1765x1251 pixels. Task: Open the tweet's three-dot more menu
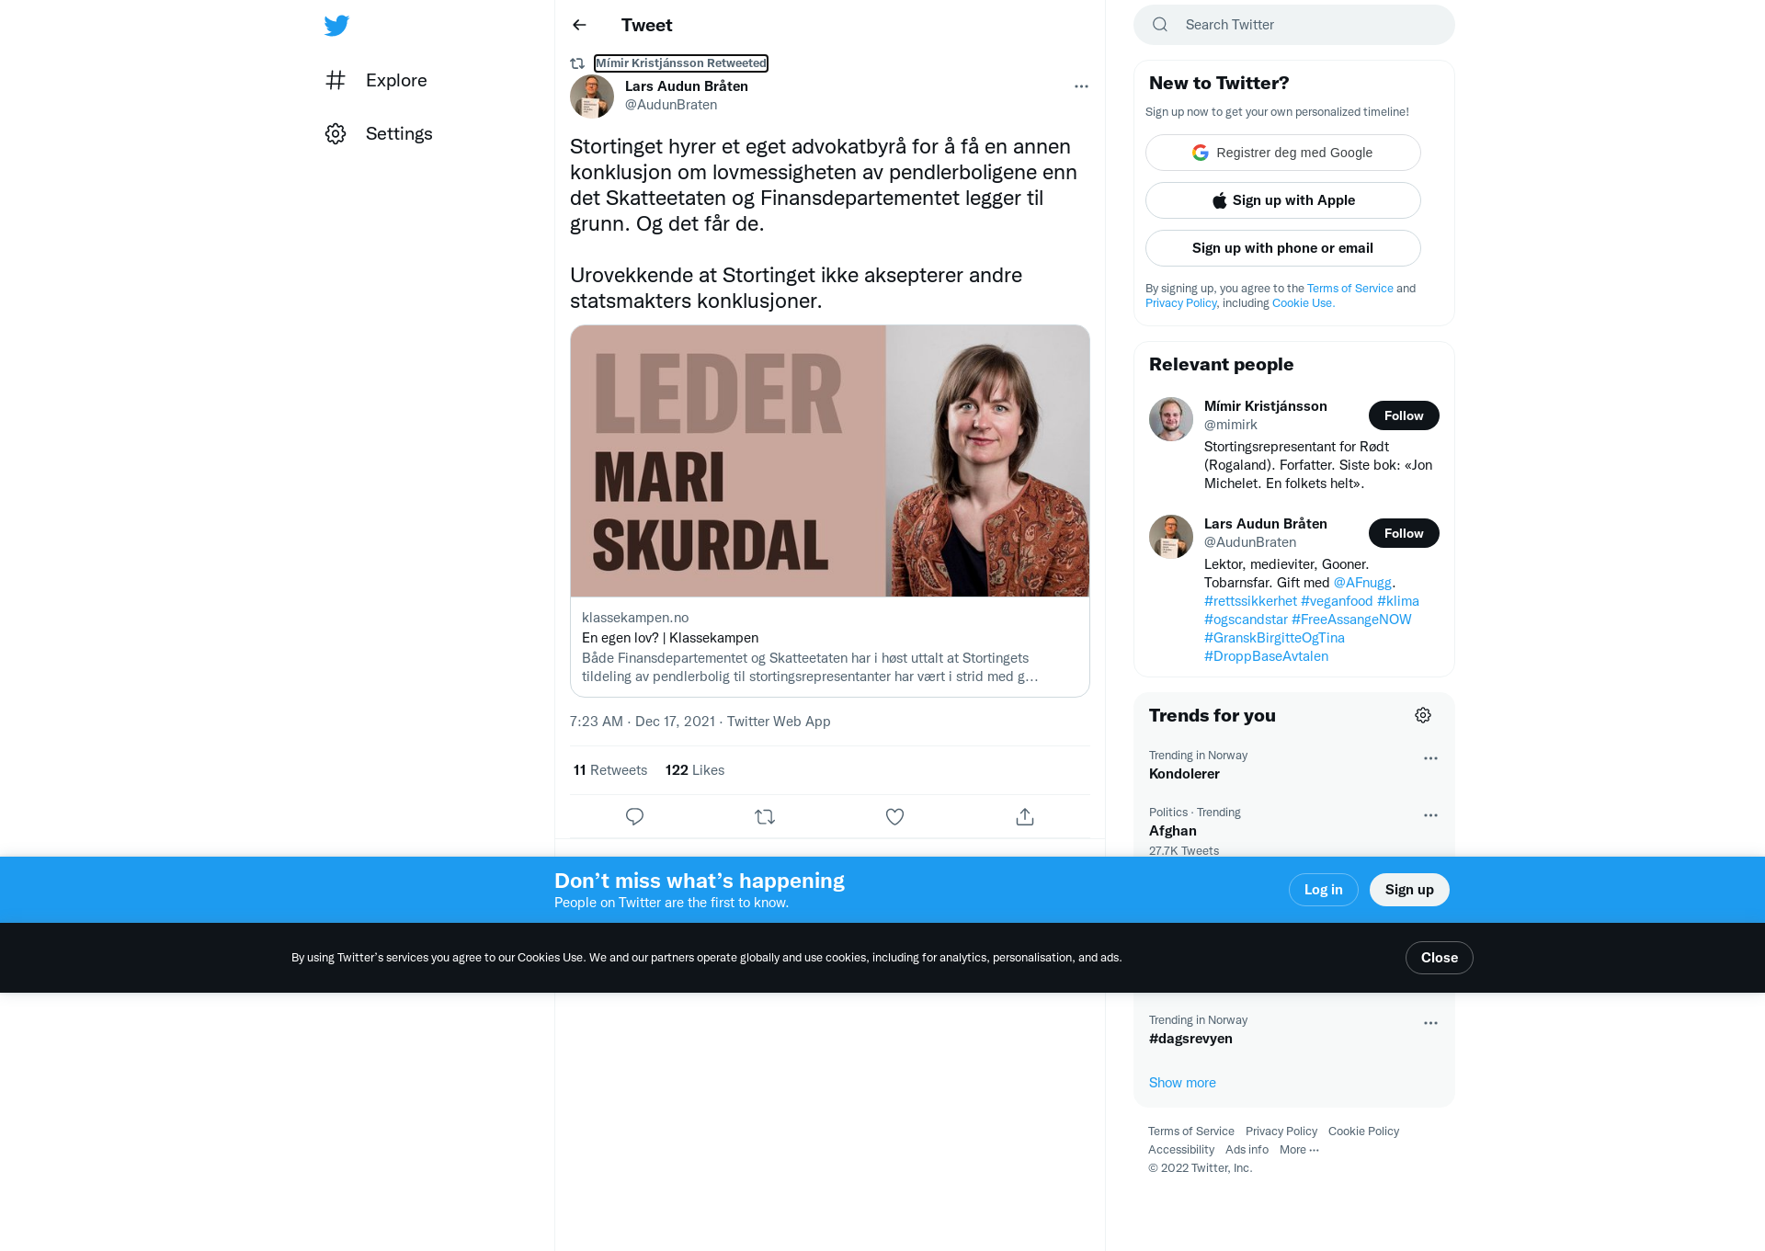(x=1081, y=86)
